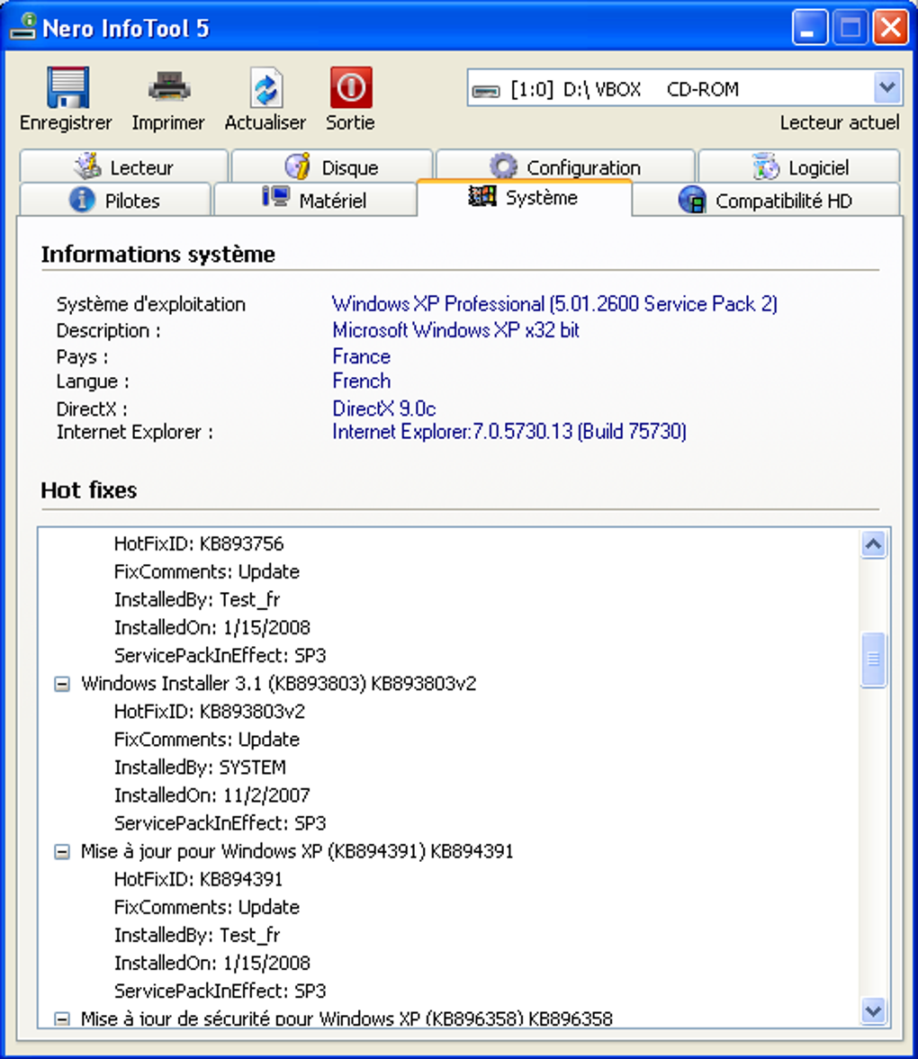
Task: Open the Compatibilité HD tab
Action: click(765, 200)
